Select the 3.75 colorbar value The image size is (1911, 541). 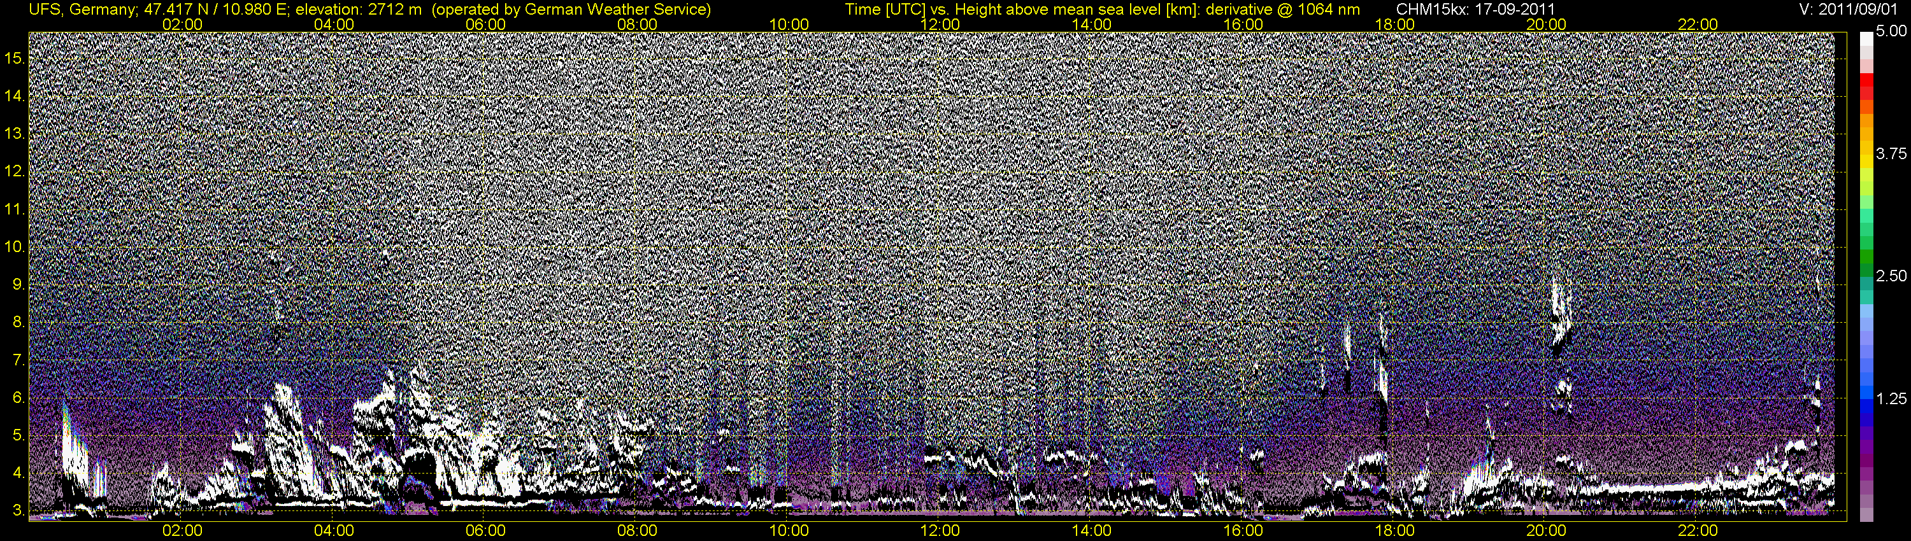click(1891, 153)
